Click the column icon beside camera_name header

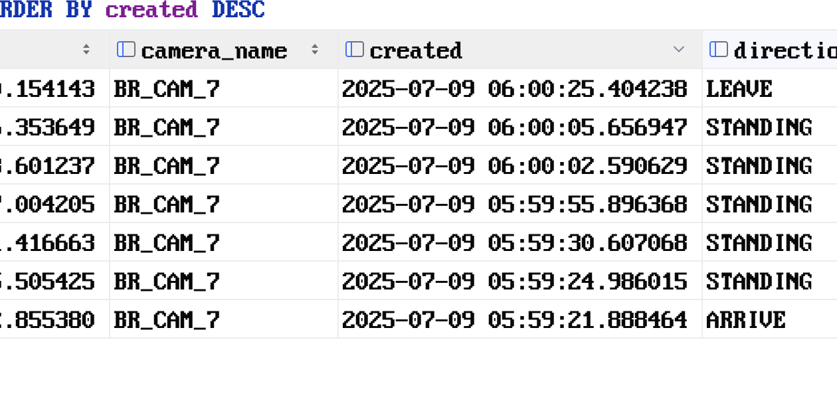point(126,50)
